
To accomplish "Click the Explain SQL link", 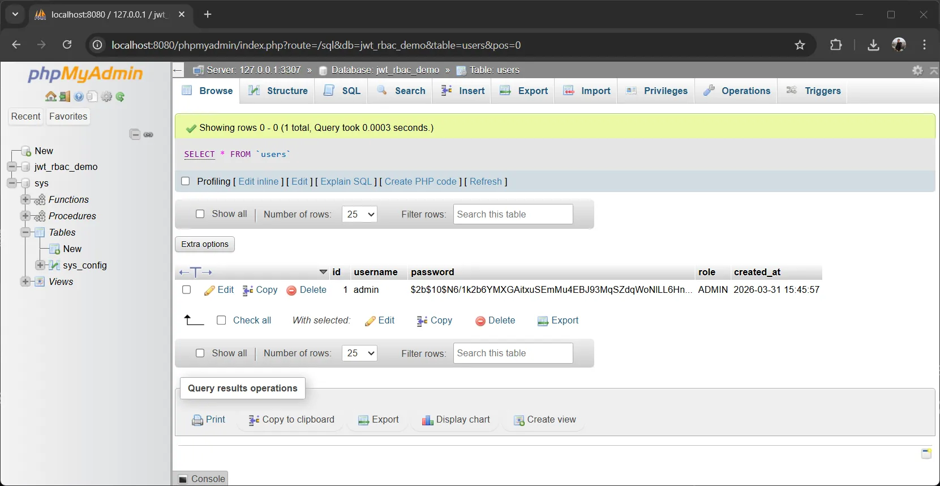I will point(346,181).
